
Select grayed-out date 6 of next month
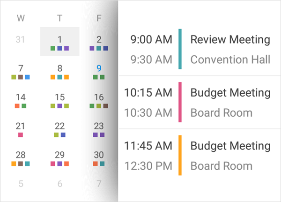click(x=59, y=184)
